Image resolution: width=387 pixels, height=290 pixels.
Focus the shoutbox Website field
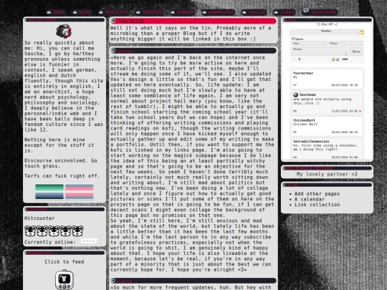point(345,44)
